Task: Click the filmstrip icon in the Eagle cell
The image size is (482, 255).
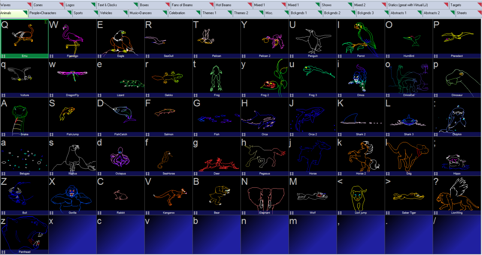Action: coord(100,56)
